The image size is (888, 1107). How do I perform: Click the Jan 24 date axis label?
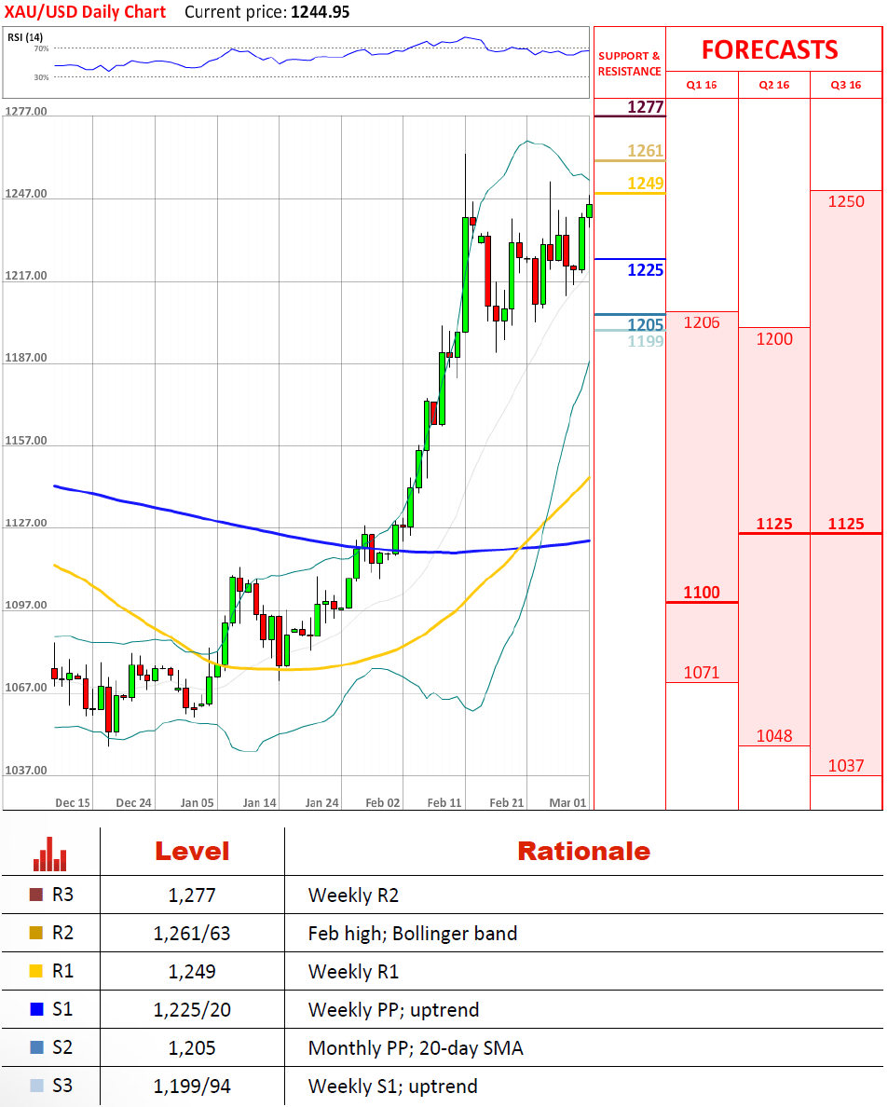(x=321, y=802)
